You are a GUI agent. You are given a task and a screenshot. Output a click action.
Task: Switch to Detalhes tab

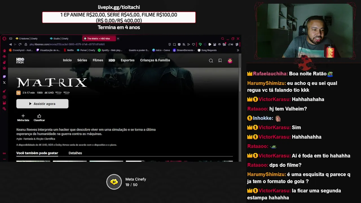(x=75, y=153)
